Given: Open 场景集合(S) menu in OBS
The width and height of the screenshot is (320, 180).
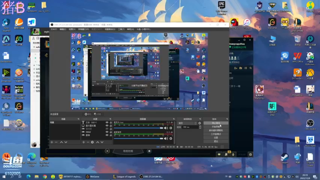Looking at the screenshot, I should point(110,29).
